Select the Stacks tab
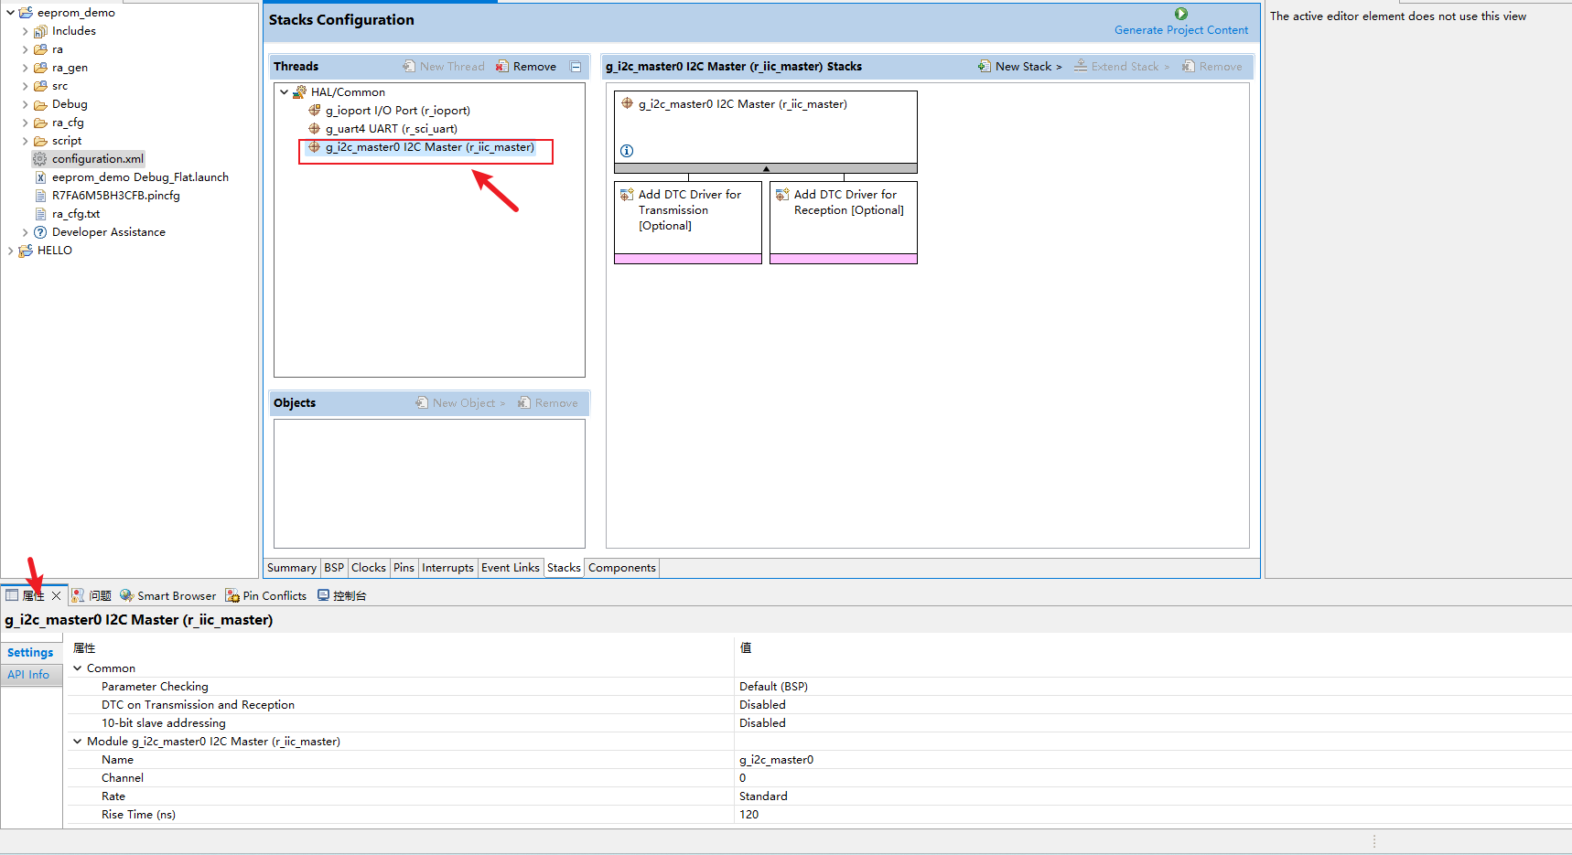Screen dimensions: 1572x855 click(564, 568)
